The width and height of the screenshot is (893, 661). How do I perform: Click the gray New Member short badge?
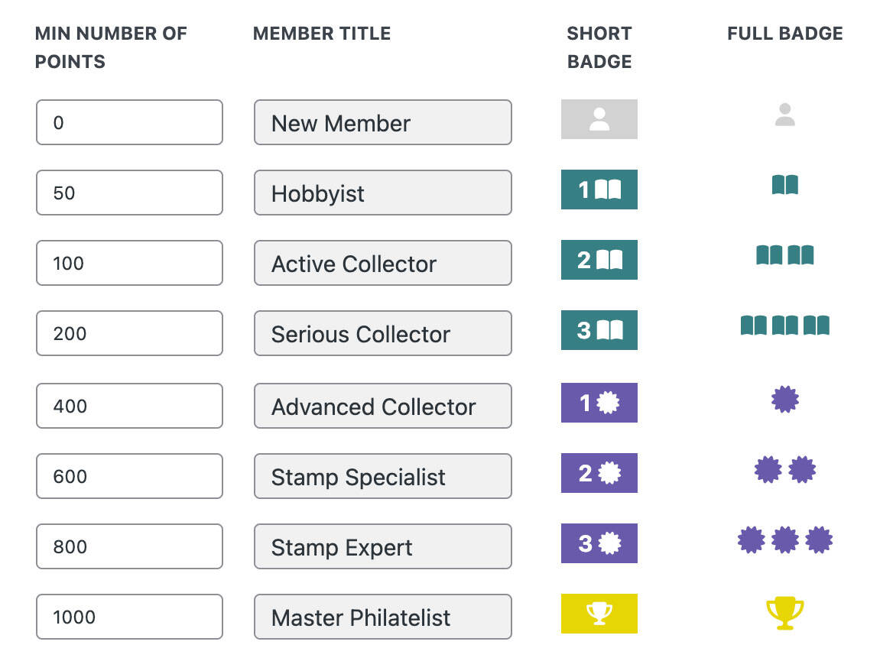tap(599, 119)
